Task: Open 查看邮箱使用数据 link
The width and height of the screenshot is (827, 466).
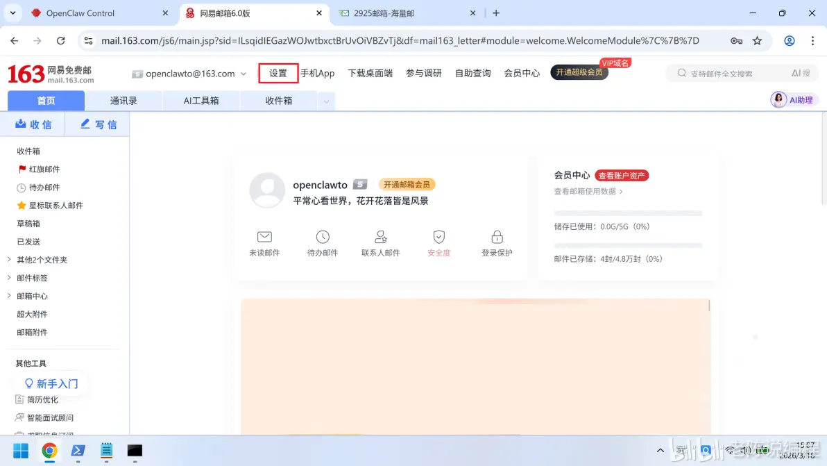Action: [x=588, y=191]
